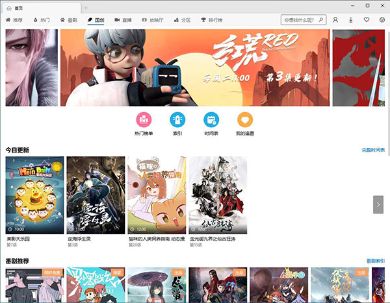Click the pink 热门榜单 icon
The width and height of the screenshot is (390, 303).
coord(144,119)
